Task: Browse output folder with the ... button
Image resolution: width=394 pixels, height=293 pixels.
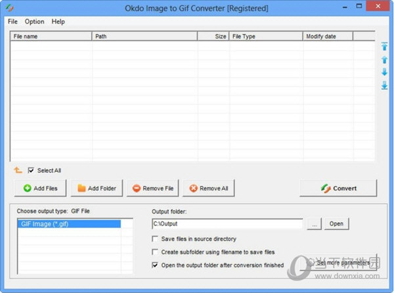Action: tap(314, 224)
